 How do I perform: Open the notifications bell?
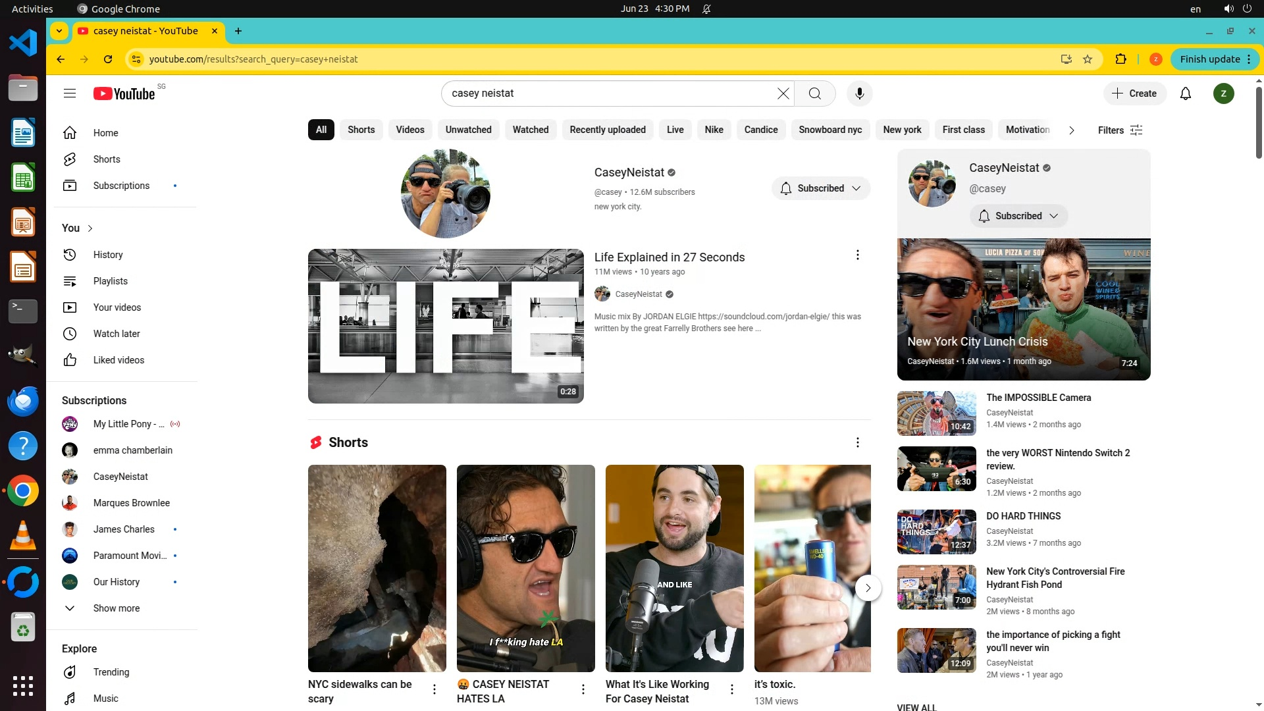point(1185,93)
